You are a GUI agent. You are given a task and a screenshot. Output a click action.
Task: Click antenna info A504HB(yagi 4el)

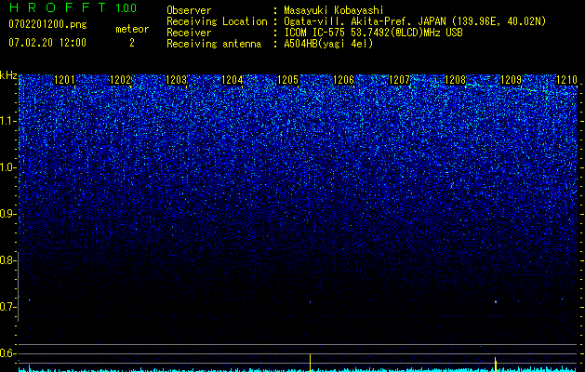[x=328, y=44]
